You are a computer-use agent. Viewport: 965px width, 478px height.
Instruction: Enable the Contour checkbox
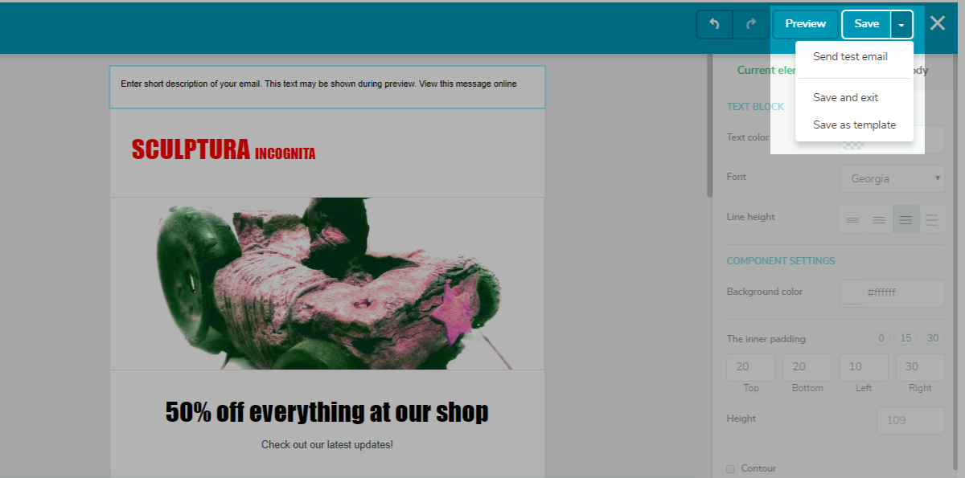coord(730,468)
